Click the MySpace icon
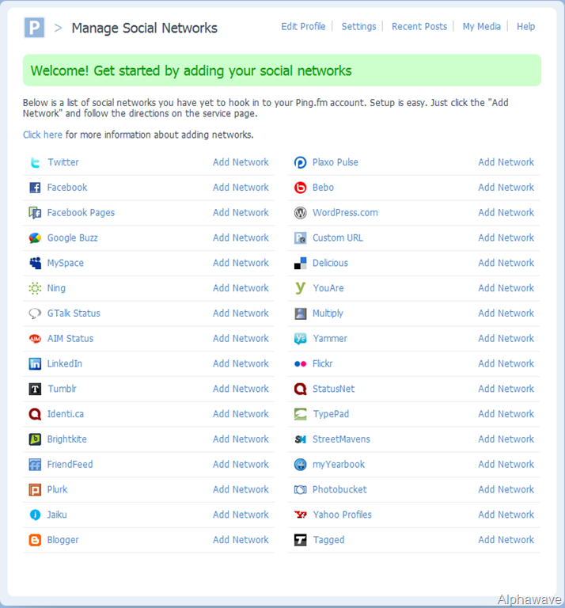Viewport: 565px width, 608px height. point(35,264)
